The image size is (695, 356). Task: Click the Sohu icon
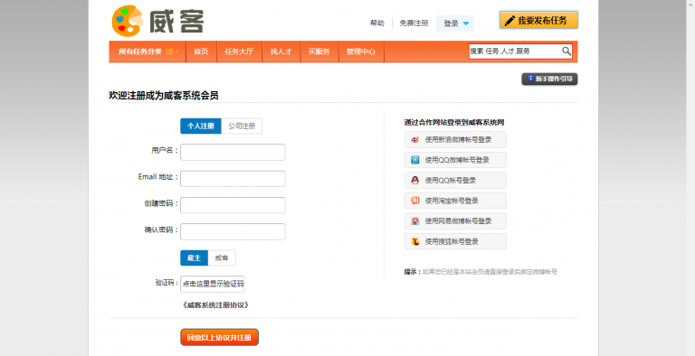(x=414, y=241)
